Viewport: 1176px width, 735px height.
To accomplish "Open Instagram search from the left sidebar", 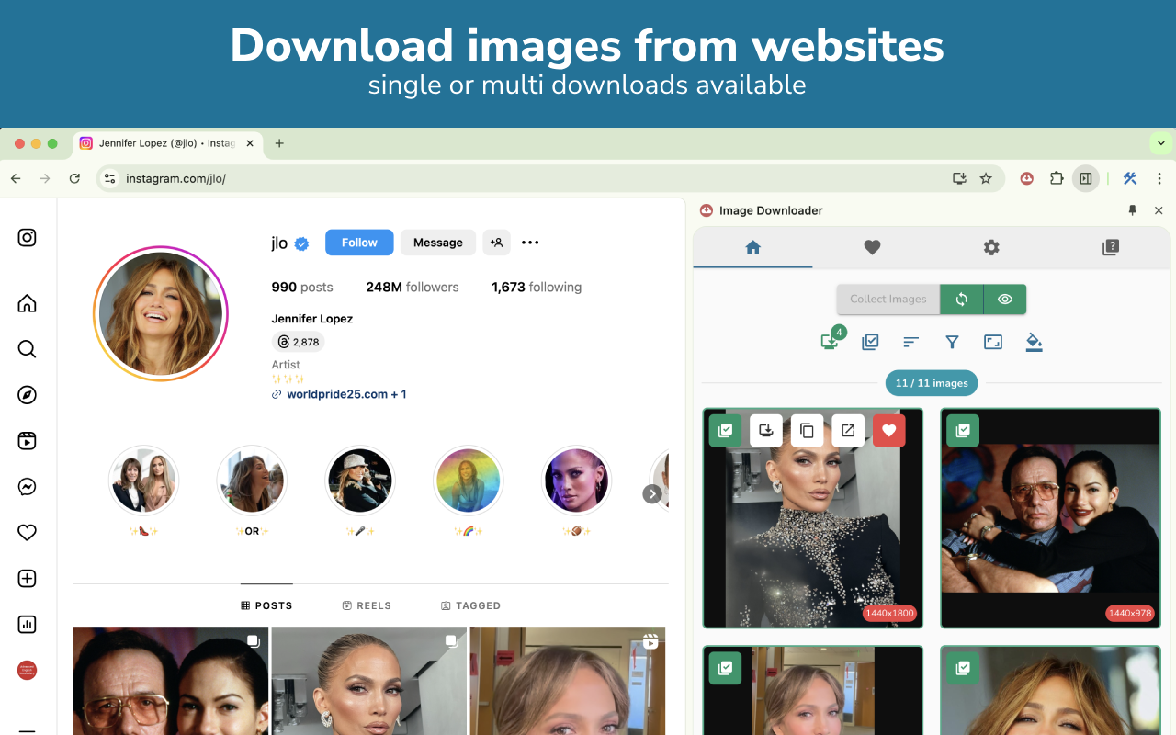I will coord(27,349).
